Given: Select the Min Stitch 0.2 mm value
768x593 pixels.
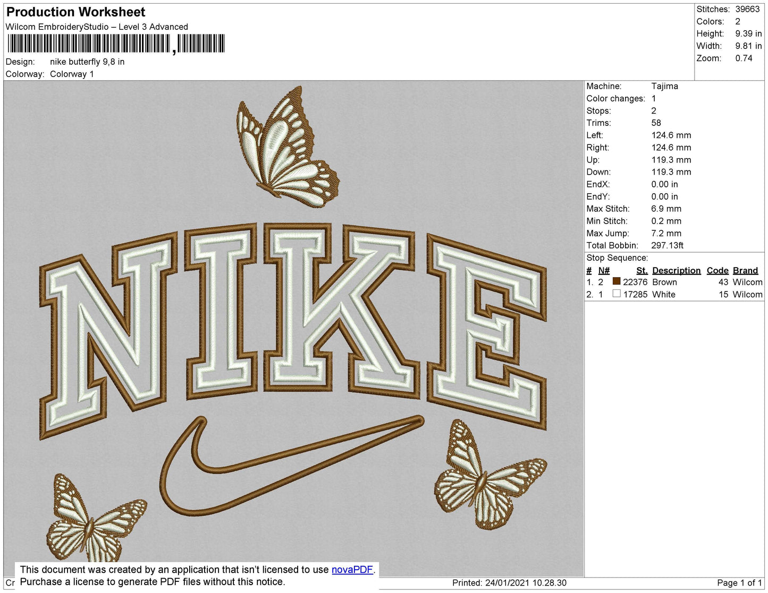Looking at the screenshot, I should pos(666,221).
